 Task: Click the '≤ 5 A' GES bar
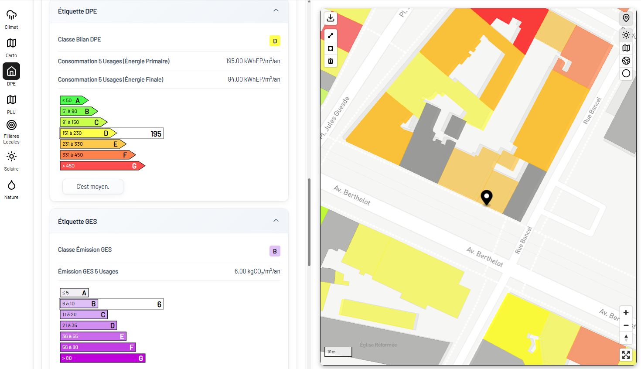click(74, 293)
